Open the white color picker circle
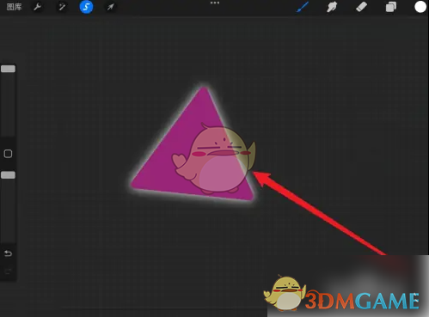The image size is (429, 317). (420, 7)
